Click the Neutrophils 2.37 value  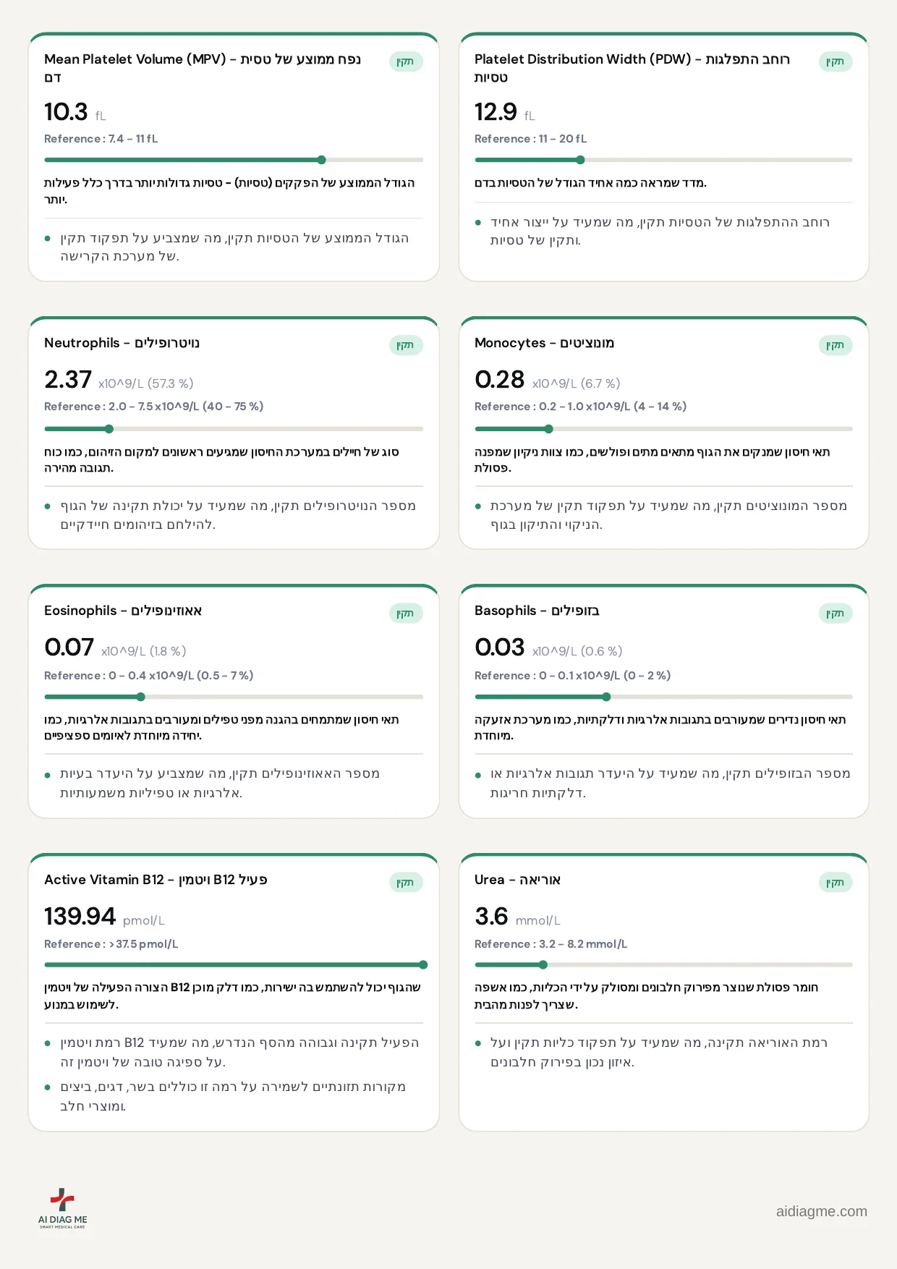(68, 380)
